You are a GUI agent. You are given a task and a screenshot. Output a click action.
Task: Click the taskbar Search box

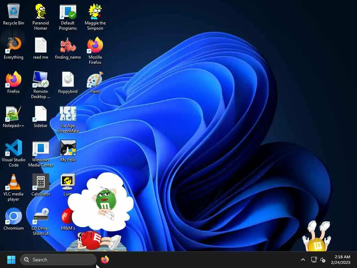click(58, 260)
